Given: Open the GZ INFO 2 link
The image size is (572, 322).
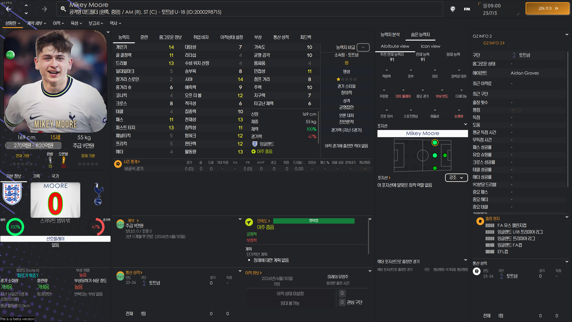Looking at the screenshot, I should [x=494, y=43].
